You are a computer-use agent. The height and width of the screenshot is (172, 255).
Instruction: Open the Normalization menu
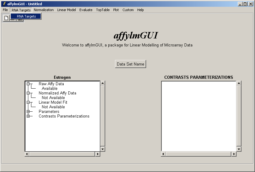(x=44, y=10)
